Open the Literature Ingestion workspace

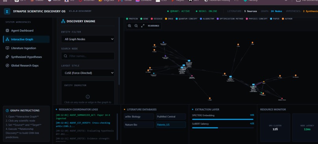point(26,48)
